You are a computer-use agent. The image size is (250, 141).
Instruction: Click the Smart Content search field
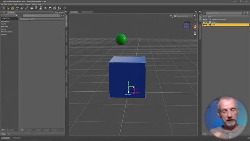pos(42,16)
